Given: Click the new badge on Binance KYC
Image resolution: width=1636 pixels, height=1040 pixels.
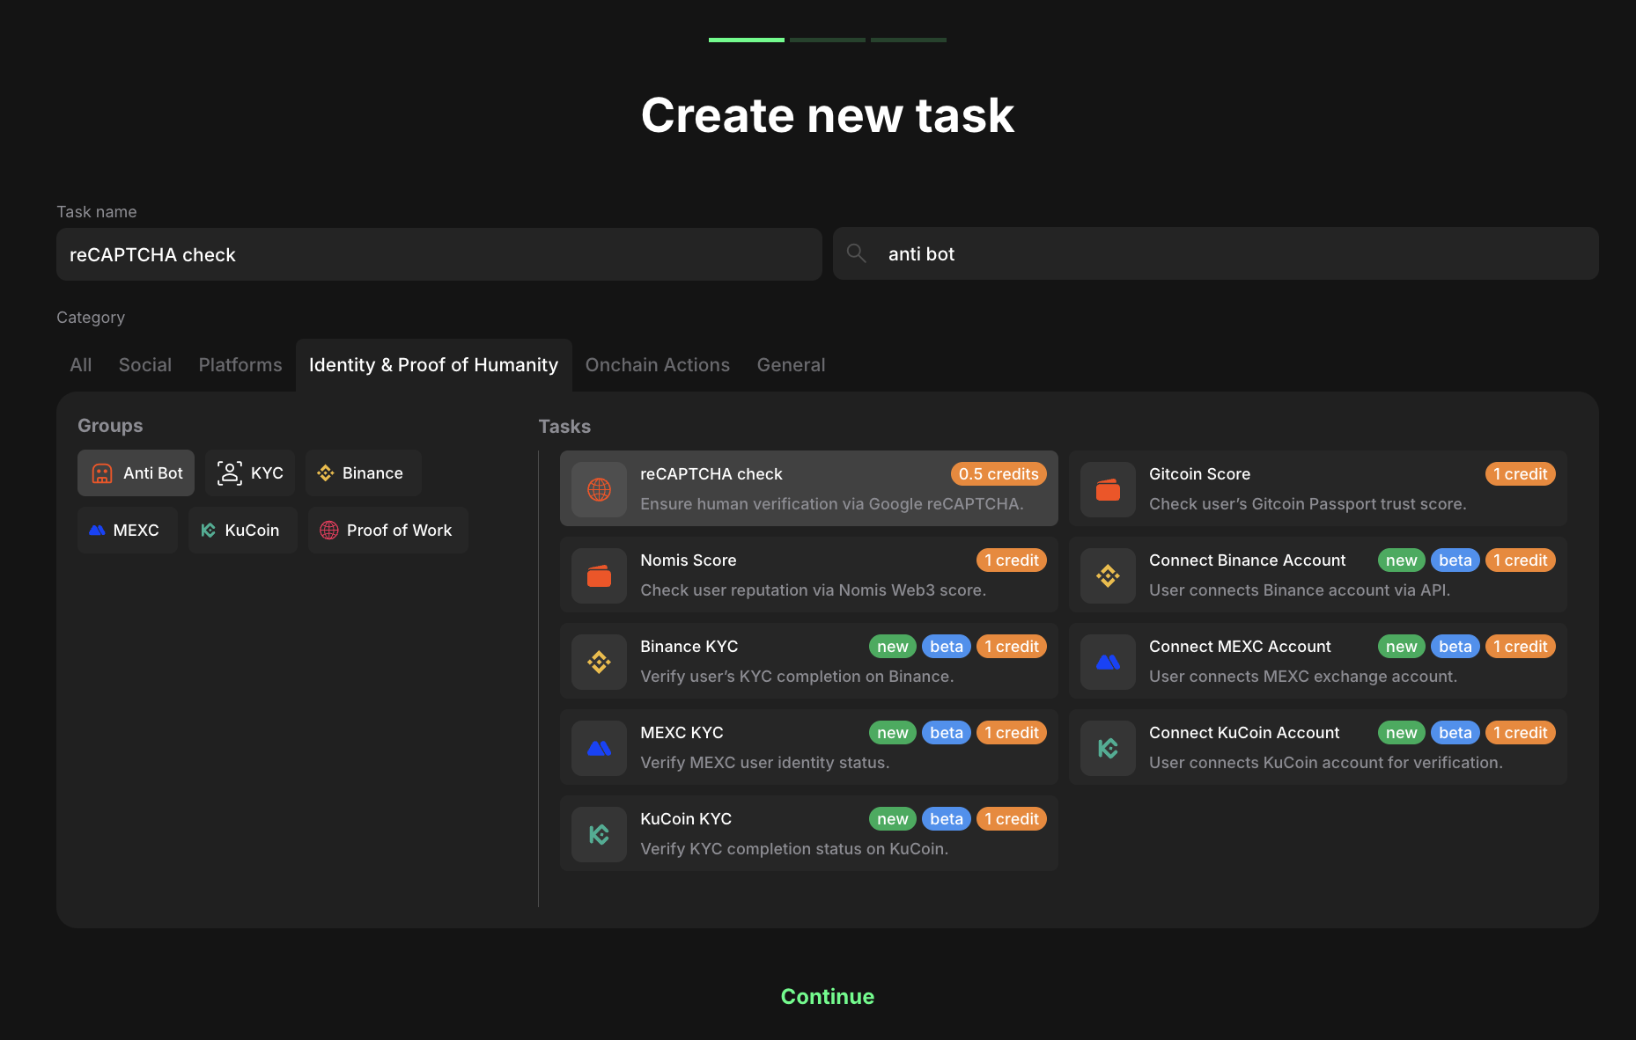Looking at the screenshot, I should tap(893, 647).
